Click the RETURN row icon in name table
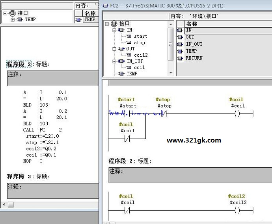 pyautogui.click(x=180, y=58)
